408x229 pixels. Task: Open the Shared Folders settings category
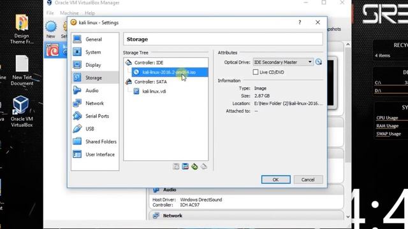tap(95, 141)
